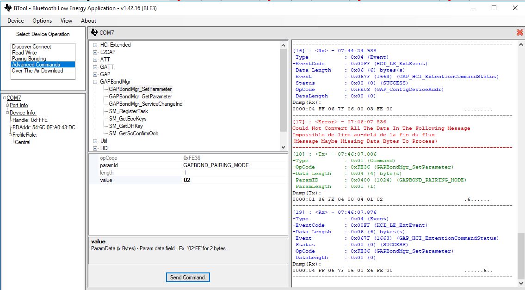The height and width of the screenshot is (290, 525).
Task: Collapse ProfileRole node in device tree
Action: (x=10, y=135)
